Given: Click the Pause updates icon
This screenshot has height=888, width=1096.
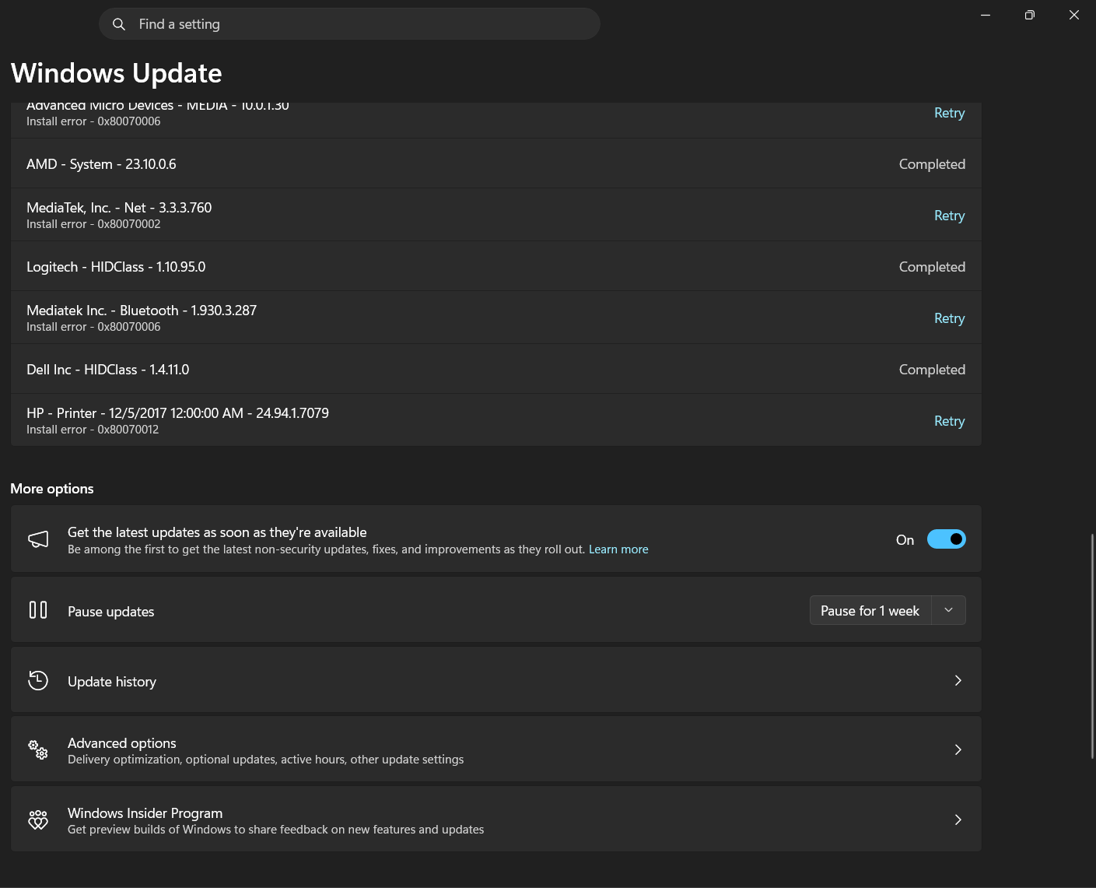Looking at the screenshot, I should [x=38, y=610].
